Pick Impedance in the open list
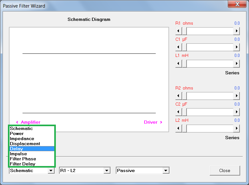 tap(32, 139)
